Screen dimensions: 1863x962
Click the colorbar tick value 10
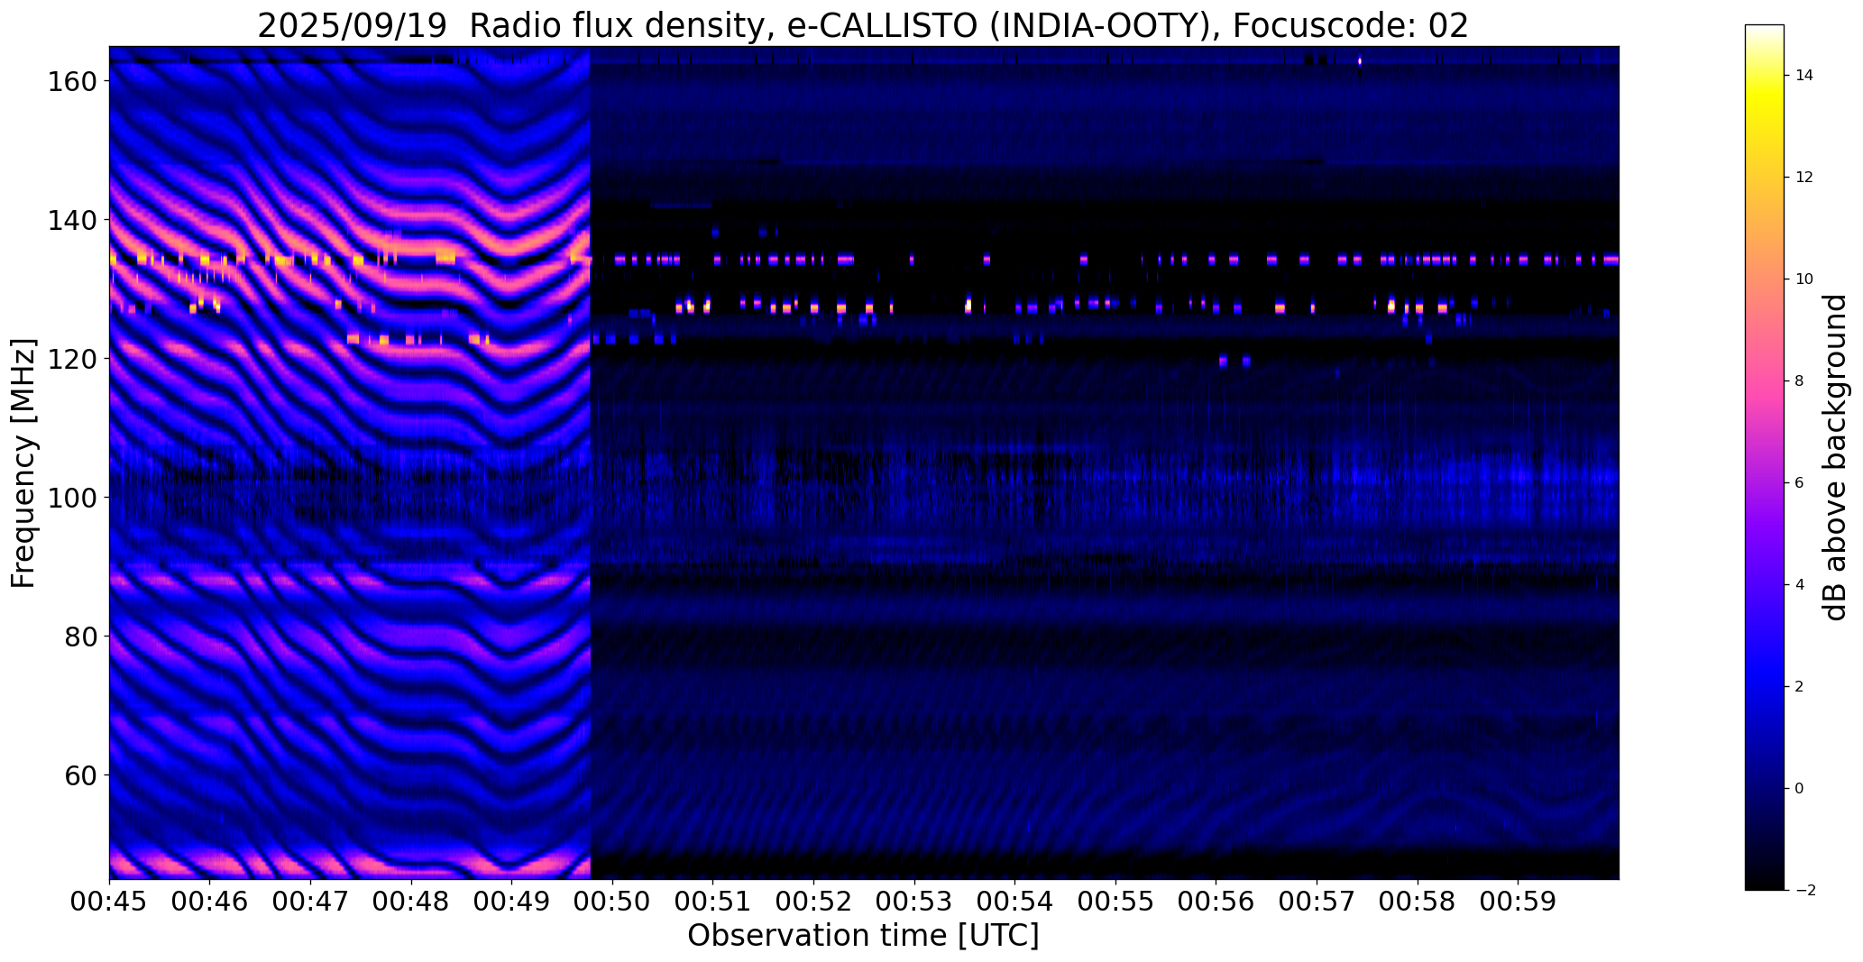click(1804, 279)
